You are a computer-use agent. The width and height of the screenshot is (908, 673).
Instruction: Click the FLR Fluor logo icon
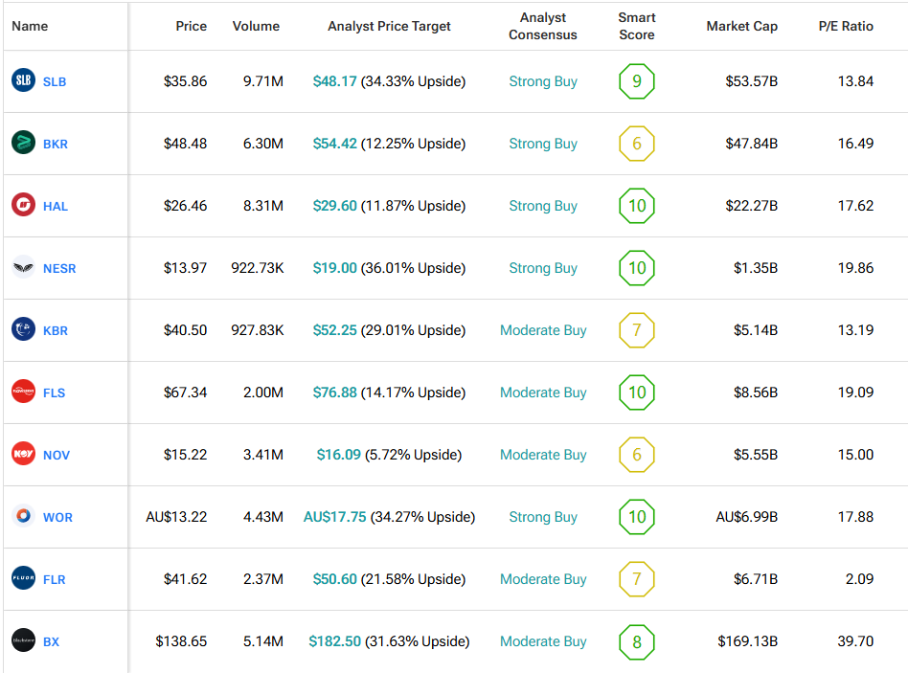click(x=23, y=579)
